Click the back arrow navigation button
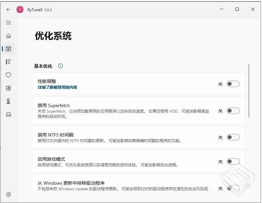The width and height of the screenshot is (262, 203). (9, 9)
